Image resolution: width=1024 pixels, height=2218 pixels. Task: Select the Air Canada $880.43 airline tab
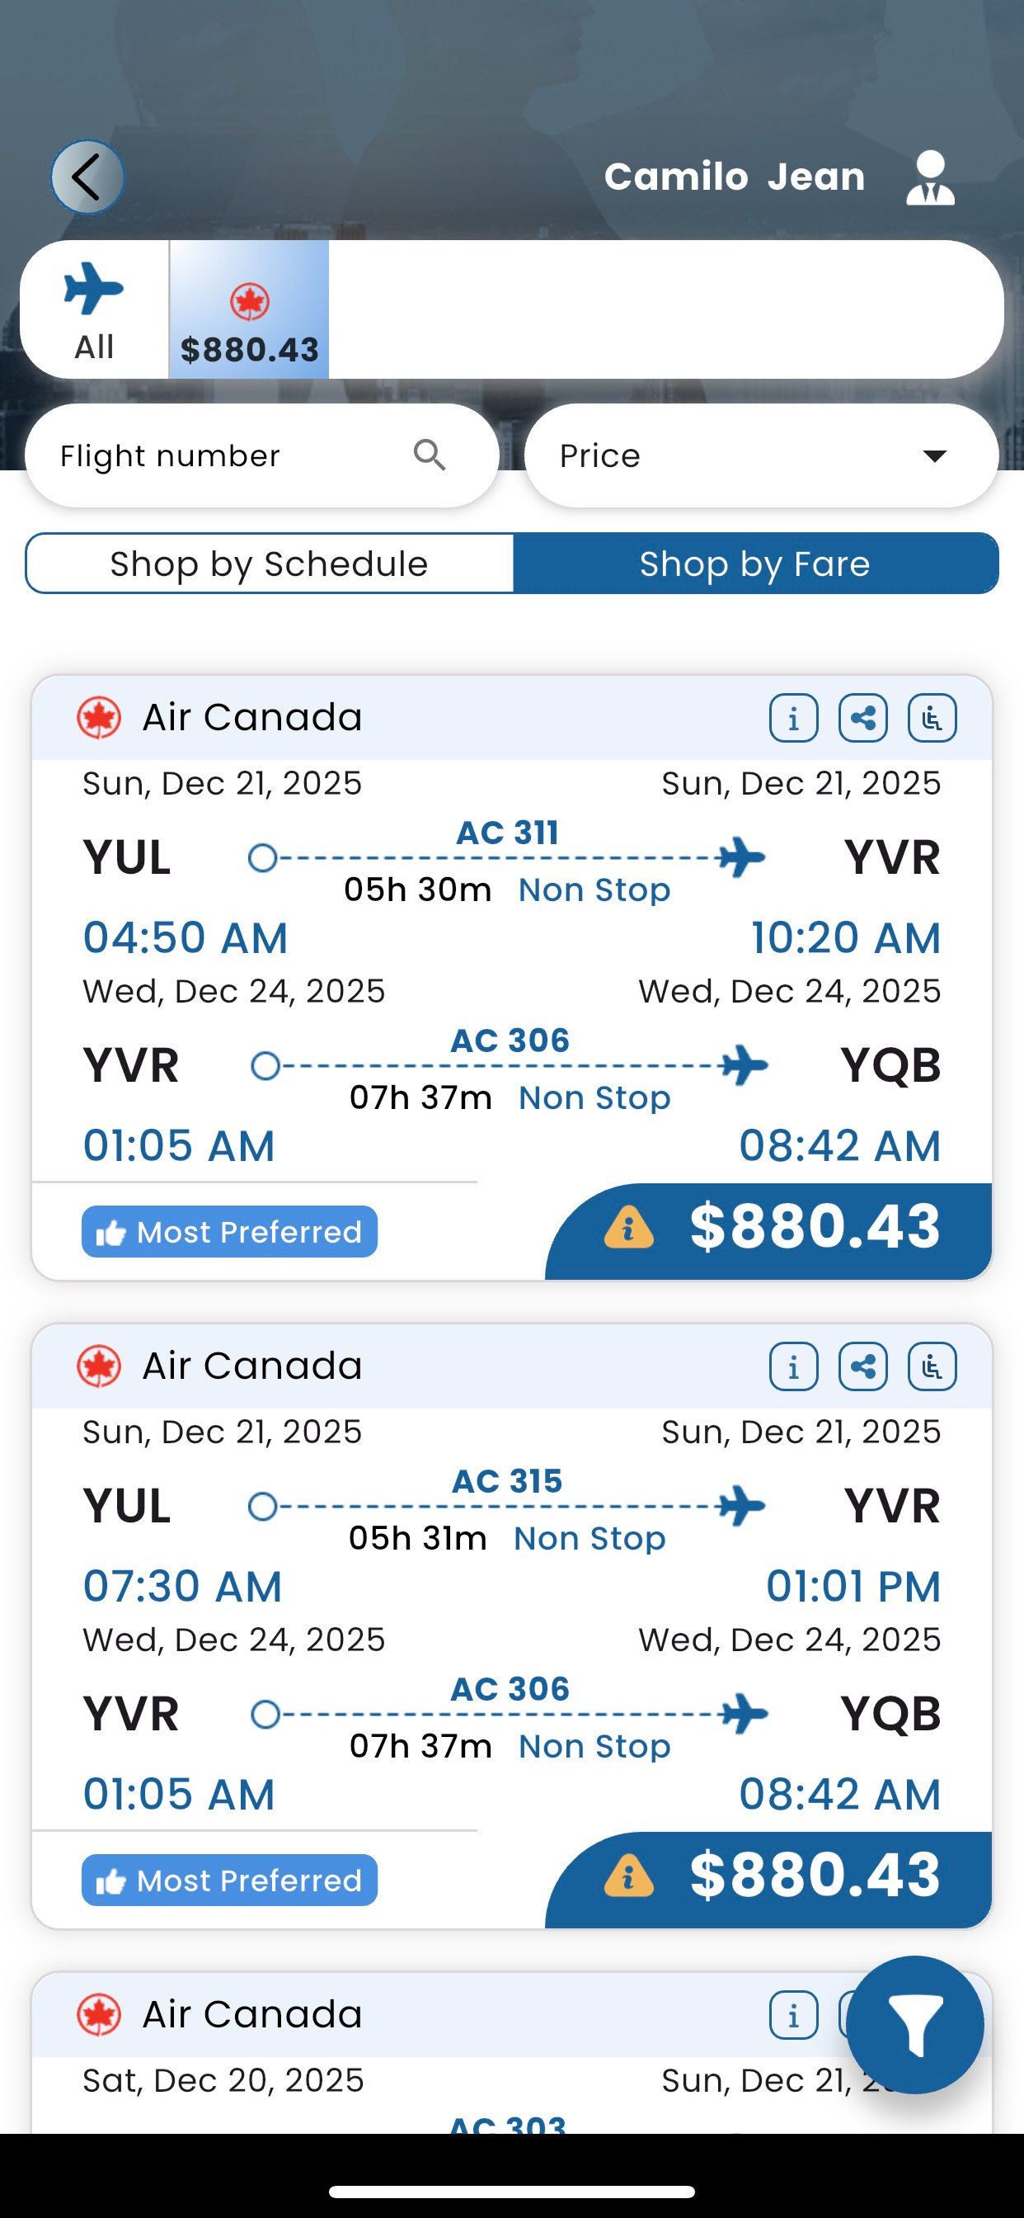[250, 309]
